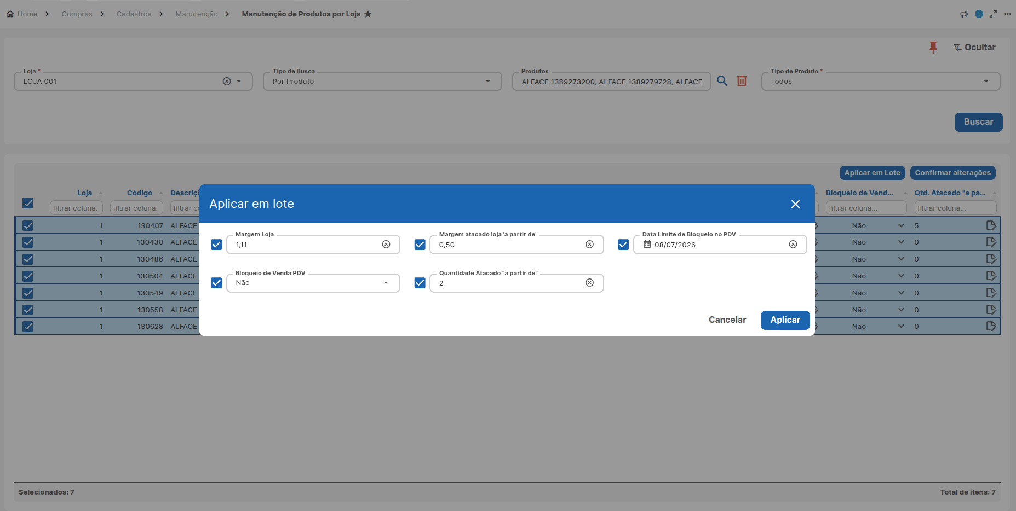This screenshot has height=511, width=1016.
Task: Open the Bloqueio de Venda PDV dropdown
Action: pos(386,283)
